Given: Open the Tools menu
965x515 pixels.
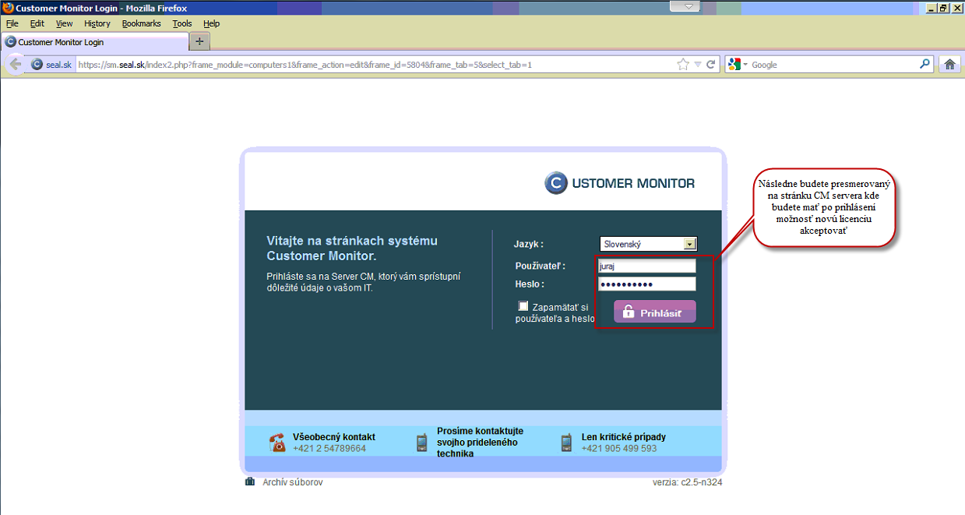Looking at the screenshot, I should [x=182, y=23].
